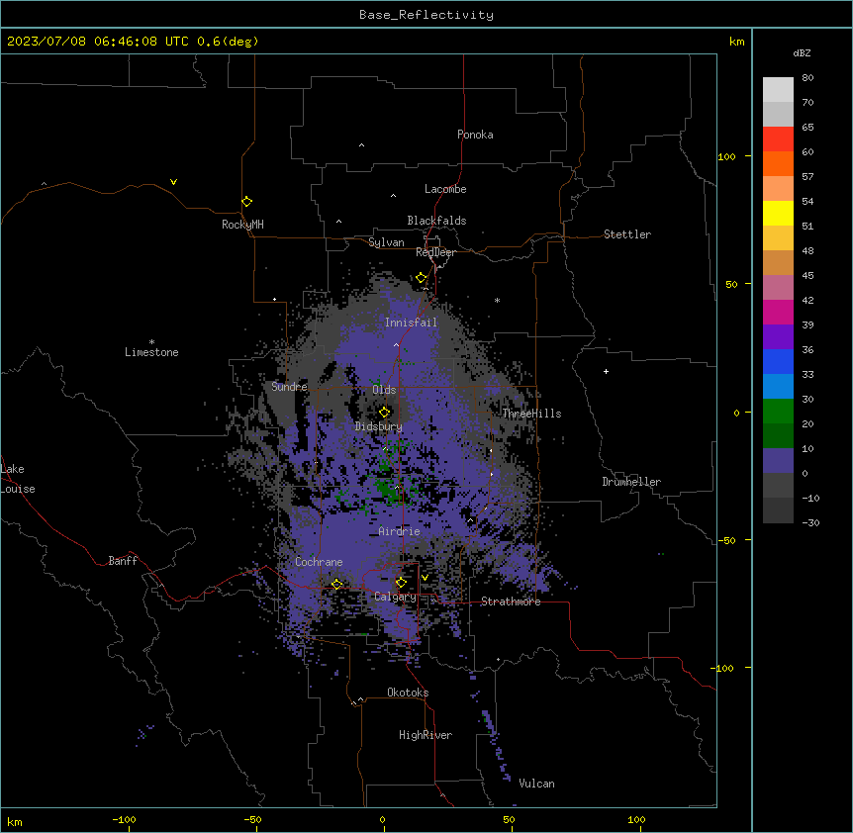Click the white plus marker north of Drumheller
Image resolution: width=853 pixels, height=833 pixels.
coord(606,371)
